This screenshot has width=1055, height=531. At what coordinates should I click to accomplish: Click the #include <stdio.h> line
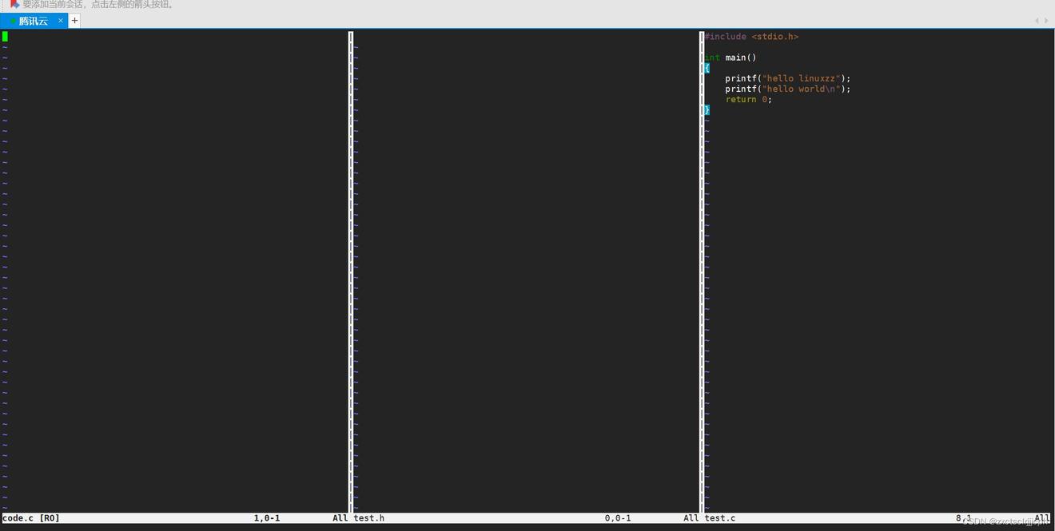[x=751, y=37]
